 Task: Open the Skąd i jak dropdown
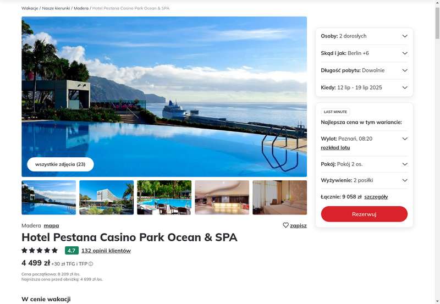pyautogui.click(x=364, y=53)
